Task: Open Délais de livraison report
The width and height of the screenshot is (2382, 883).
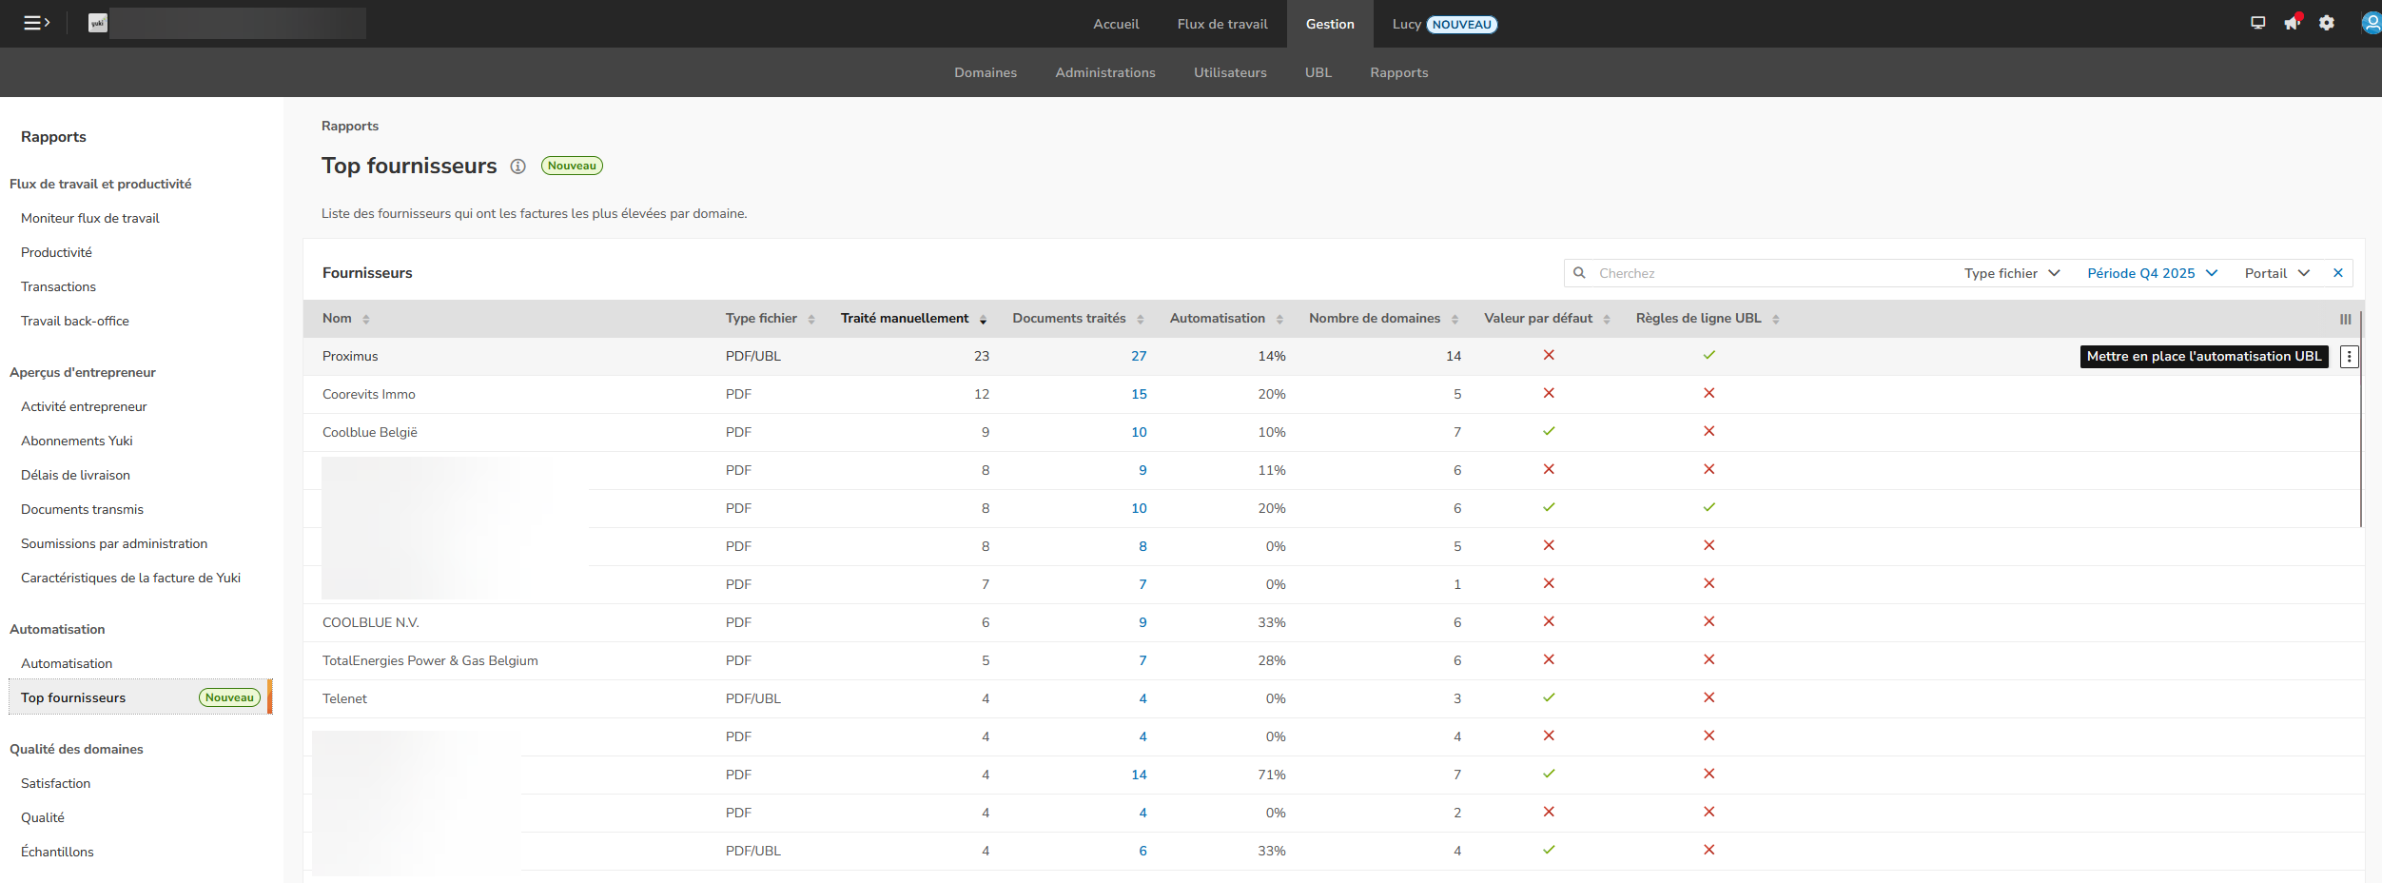Action: click(x=76, y=475)
